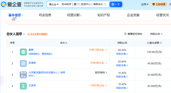Image resolution: width=171 pixels, height=93 pixels.
Task: Click the 合伙人信息 section heading
Action: click(14, 34)
